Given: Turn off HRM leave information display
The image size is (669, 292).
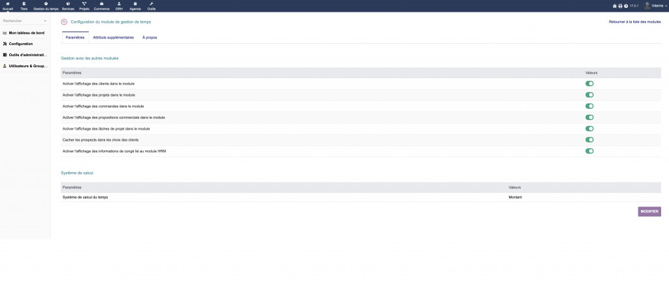Looking at the screenshot, I should click(x=589, y=151).
